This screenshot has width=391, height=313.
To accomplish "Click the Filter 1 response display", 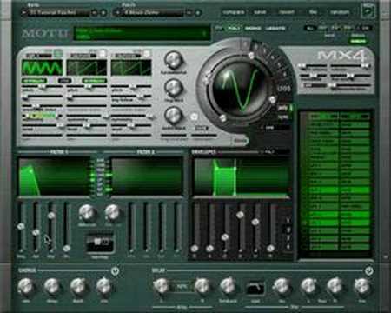I will pos(55,176).
